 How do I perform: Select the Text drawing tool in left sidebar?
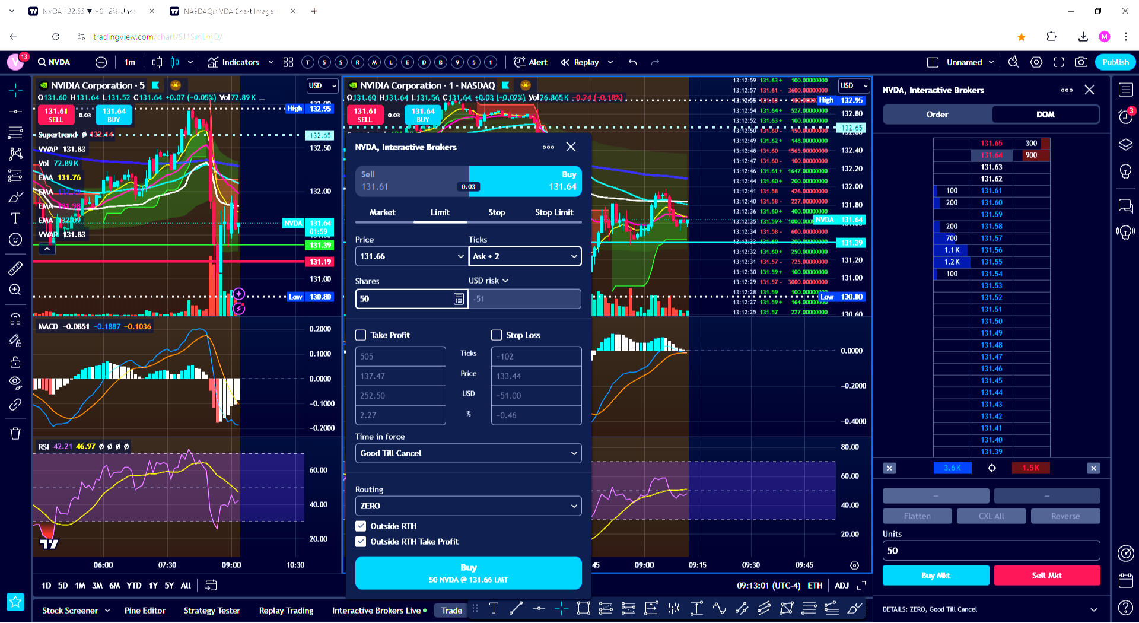[15, 218]
